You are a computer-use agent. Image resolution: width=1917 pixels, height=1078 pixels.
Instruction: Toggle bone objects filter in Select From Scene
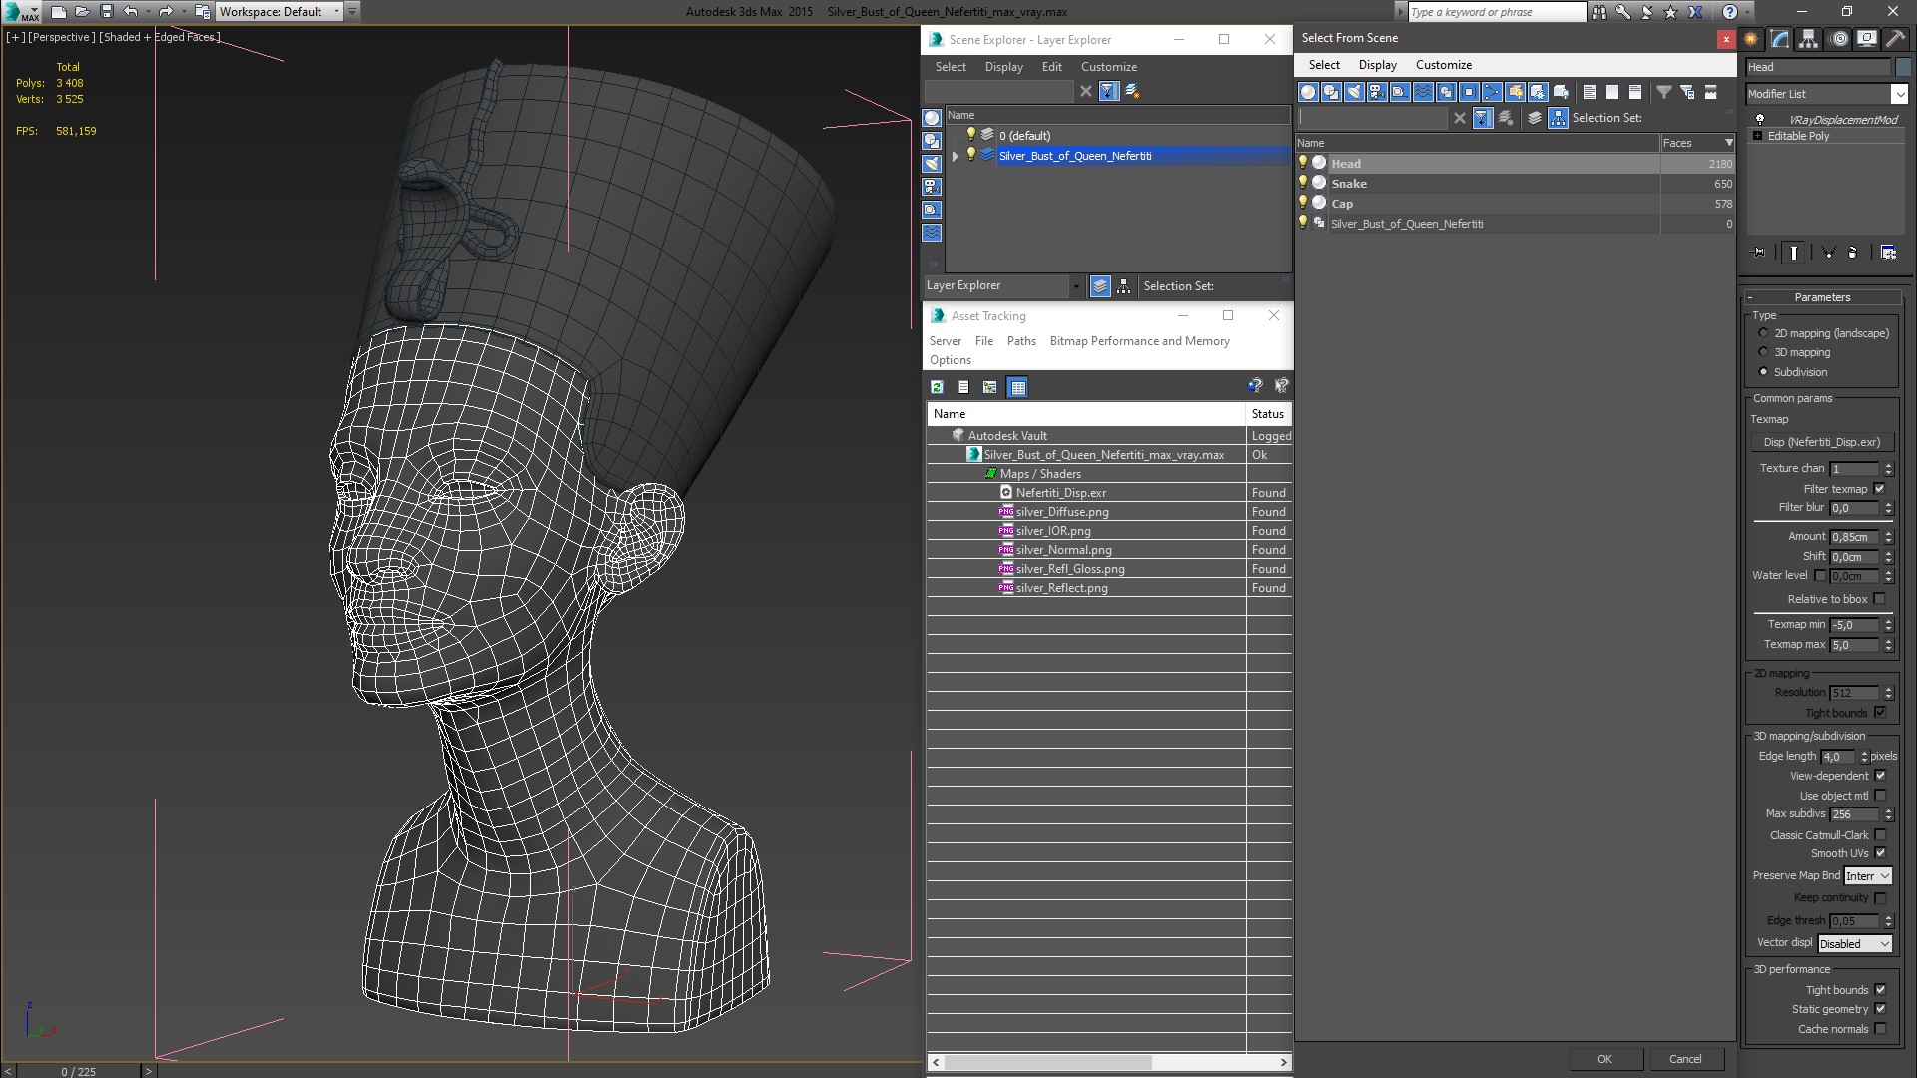(x=1492, y=92)
